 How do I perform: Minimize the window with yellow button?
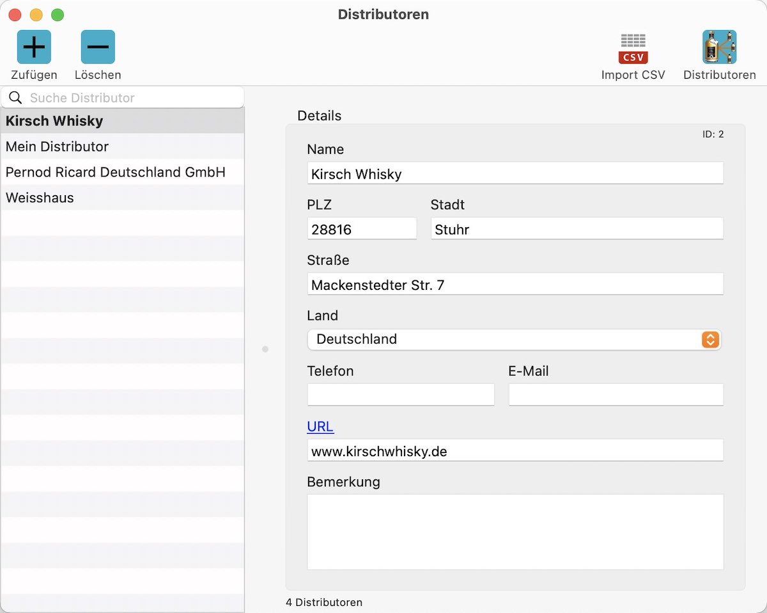(36, 15)
